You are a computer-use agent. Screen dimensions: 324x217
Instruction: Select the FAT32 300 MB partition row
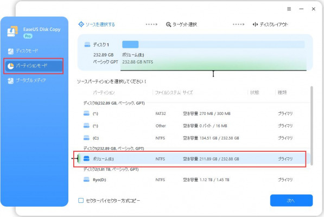[194, 113]
